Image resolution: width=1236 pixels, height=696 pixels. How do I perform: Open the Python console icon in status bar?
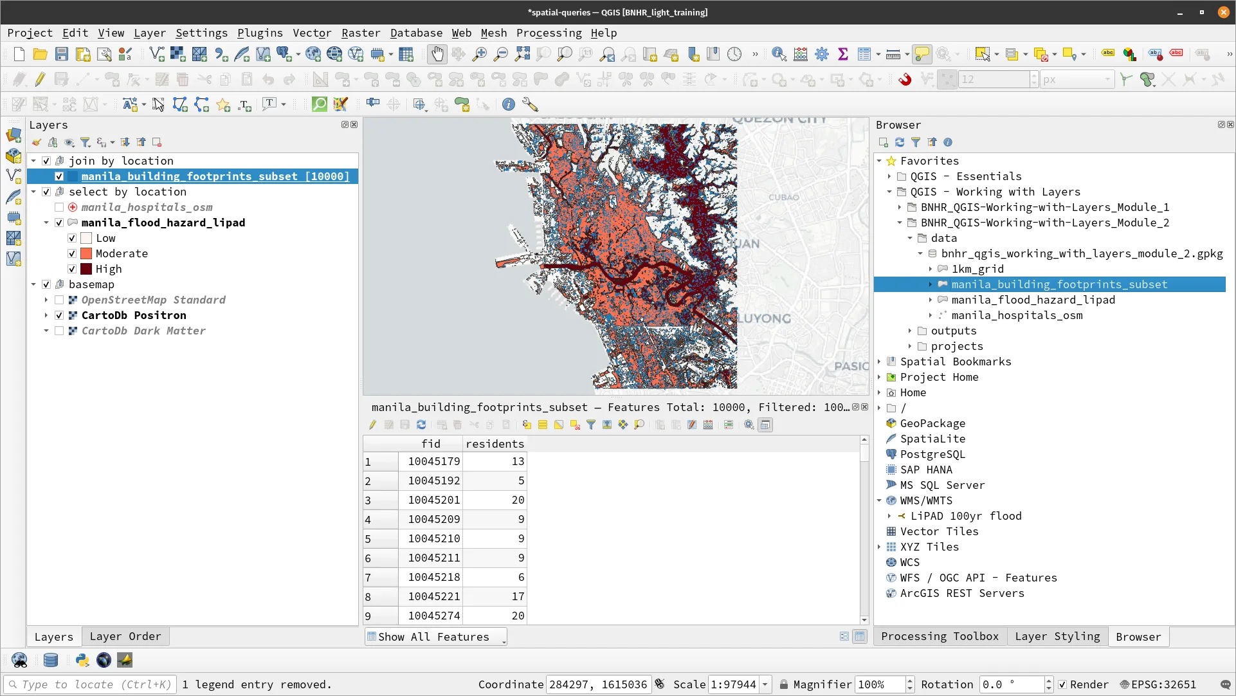tap(82, 660)
